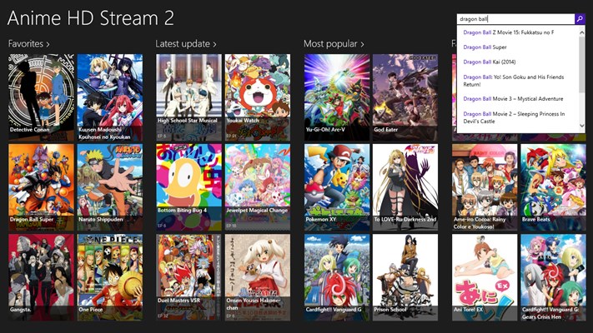This screenshot has width=593, height=333.
Task: Open the God Eater thumbnail
Action: 405,97
